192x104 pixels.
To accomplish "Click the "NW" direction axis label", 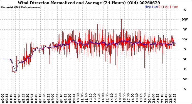I will coord(185,19).
